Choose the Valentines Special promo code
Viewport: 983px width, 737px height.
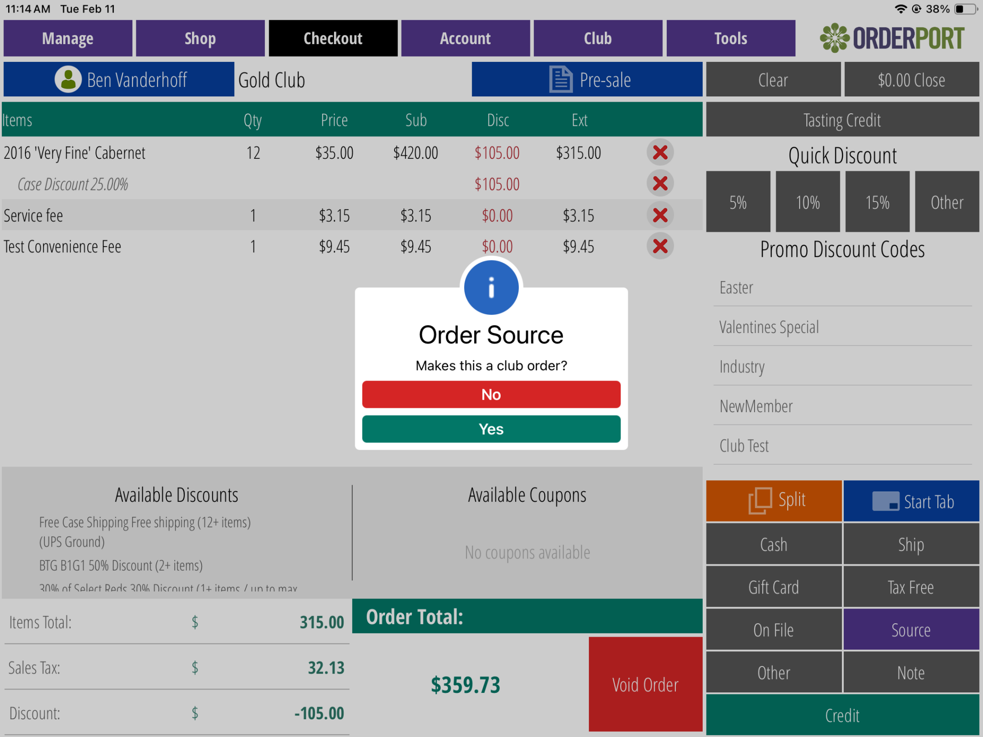(769, 327)
